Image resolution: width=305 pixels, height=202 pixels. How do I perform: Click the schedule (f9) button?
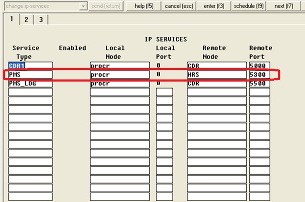[x=249, y=6]
